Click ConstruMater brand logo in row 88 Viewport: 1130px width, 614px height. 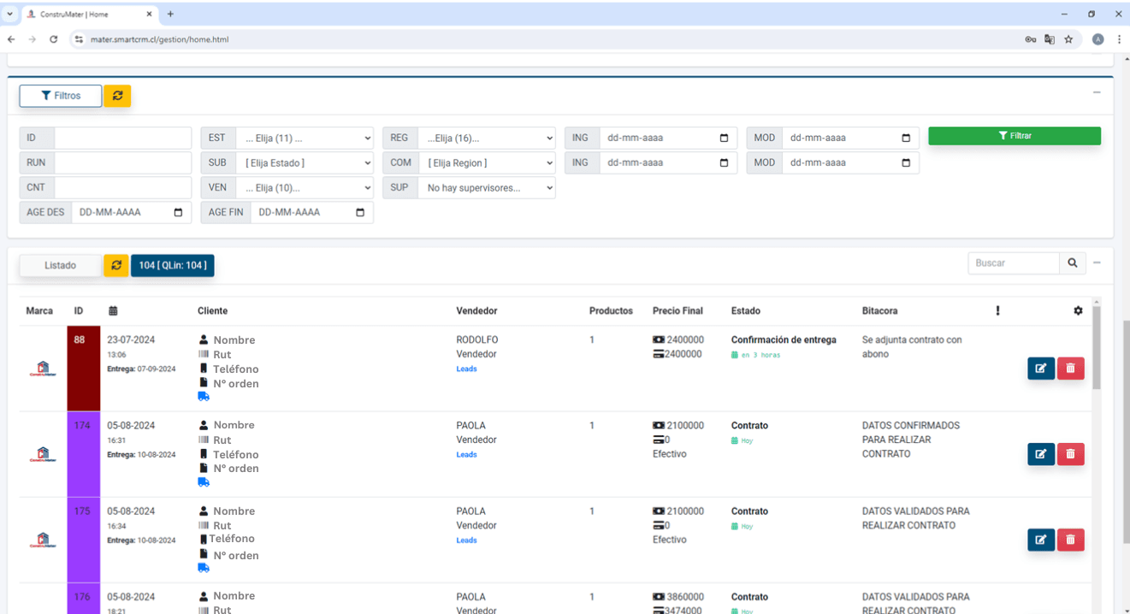[42, 369]
